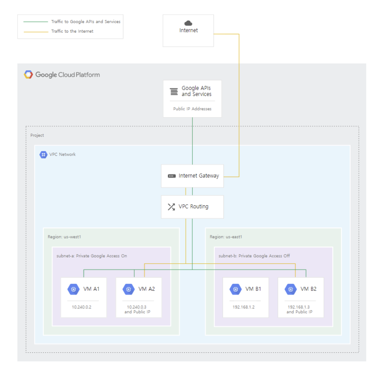Click the IP address 192.168.1.2

point(243,307)
